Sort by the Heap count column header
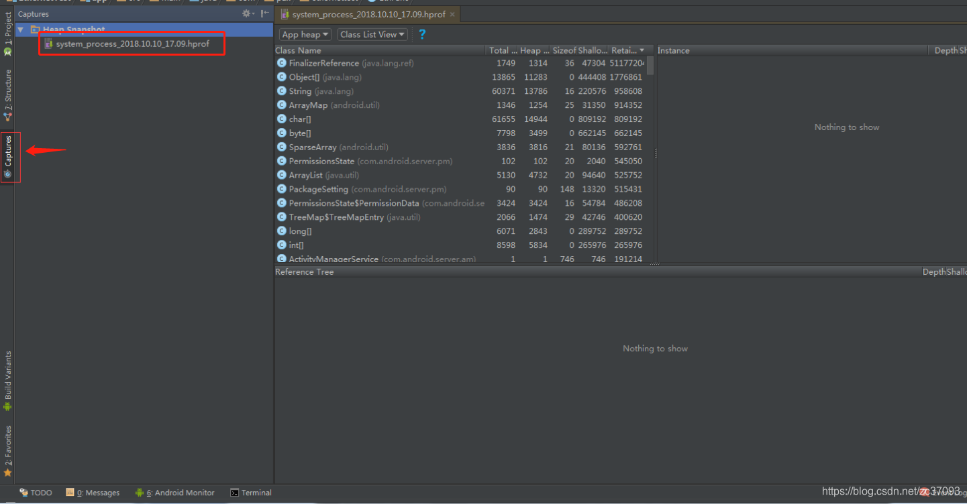967x504 pixels. (x=534, y=50)
